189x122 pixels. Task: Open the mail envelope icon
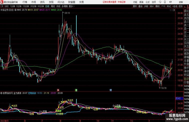tap(170, 2)
